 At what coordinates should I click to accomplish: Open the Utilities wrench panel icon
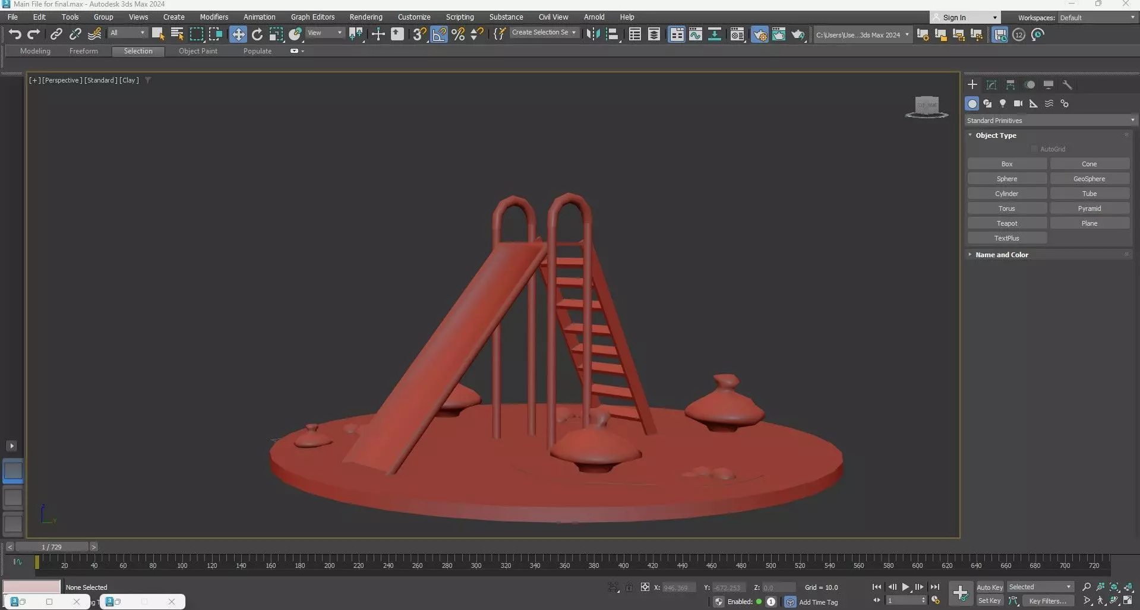pos(1068,85)
